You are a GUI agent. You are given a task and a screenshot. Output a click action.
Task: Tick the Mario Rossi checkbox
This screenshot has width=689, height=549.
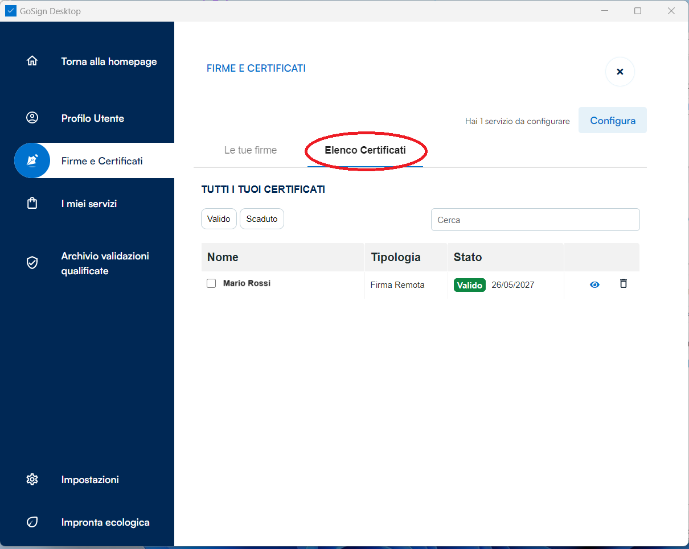tap(211, 283)
